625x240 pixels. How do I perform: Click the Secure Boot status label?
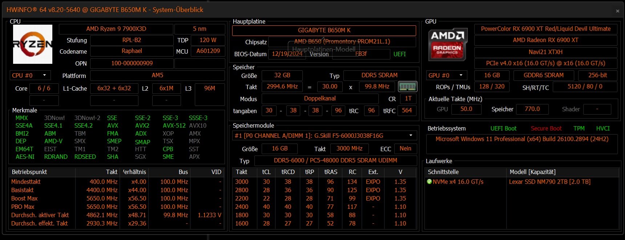(546, 128)
